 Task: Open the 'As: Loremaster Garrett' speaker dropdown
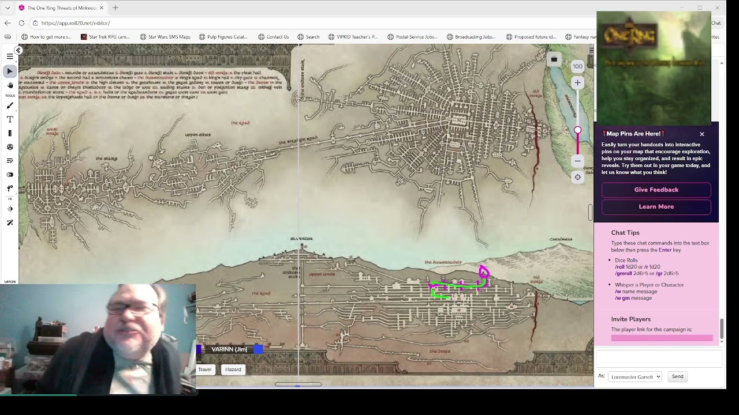click(x=635, y=377)
